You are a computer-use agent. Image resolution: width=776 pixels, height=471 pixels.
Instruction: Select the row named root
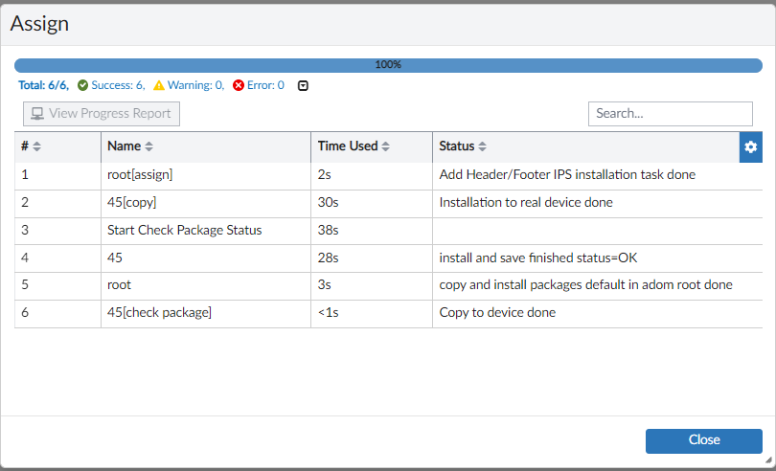click(x=120, y=285)
